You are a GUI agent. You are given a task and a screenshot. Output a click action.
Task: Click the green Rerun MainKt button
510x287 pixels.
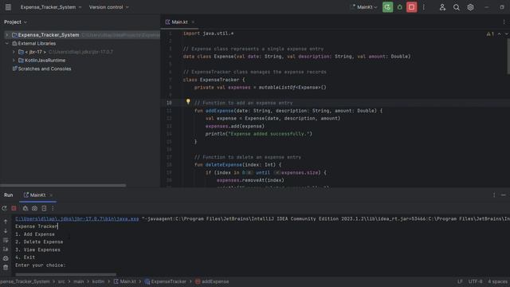(x=387, y=7)
